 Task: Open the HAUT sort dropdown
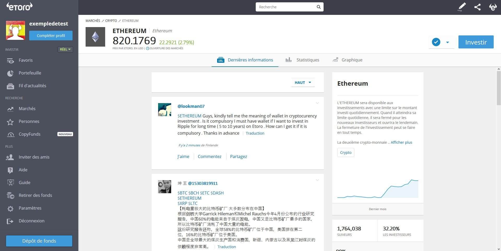[x=303, y=83]
